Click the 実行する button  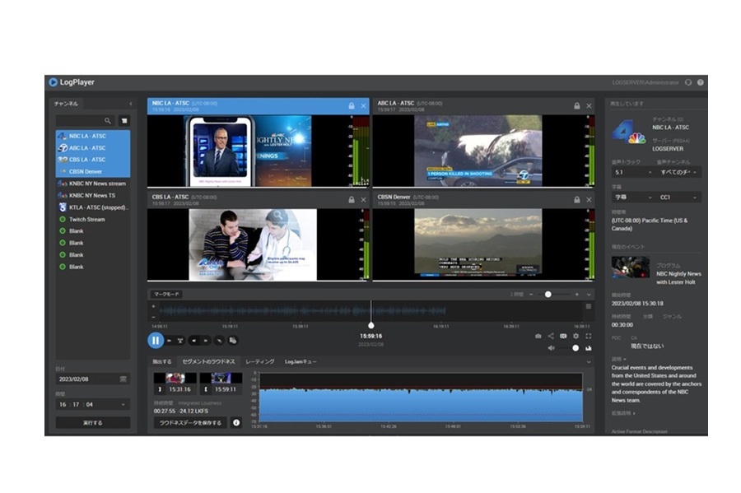click(x=92, y=423)
